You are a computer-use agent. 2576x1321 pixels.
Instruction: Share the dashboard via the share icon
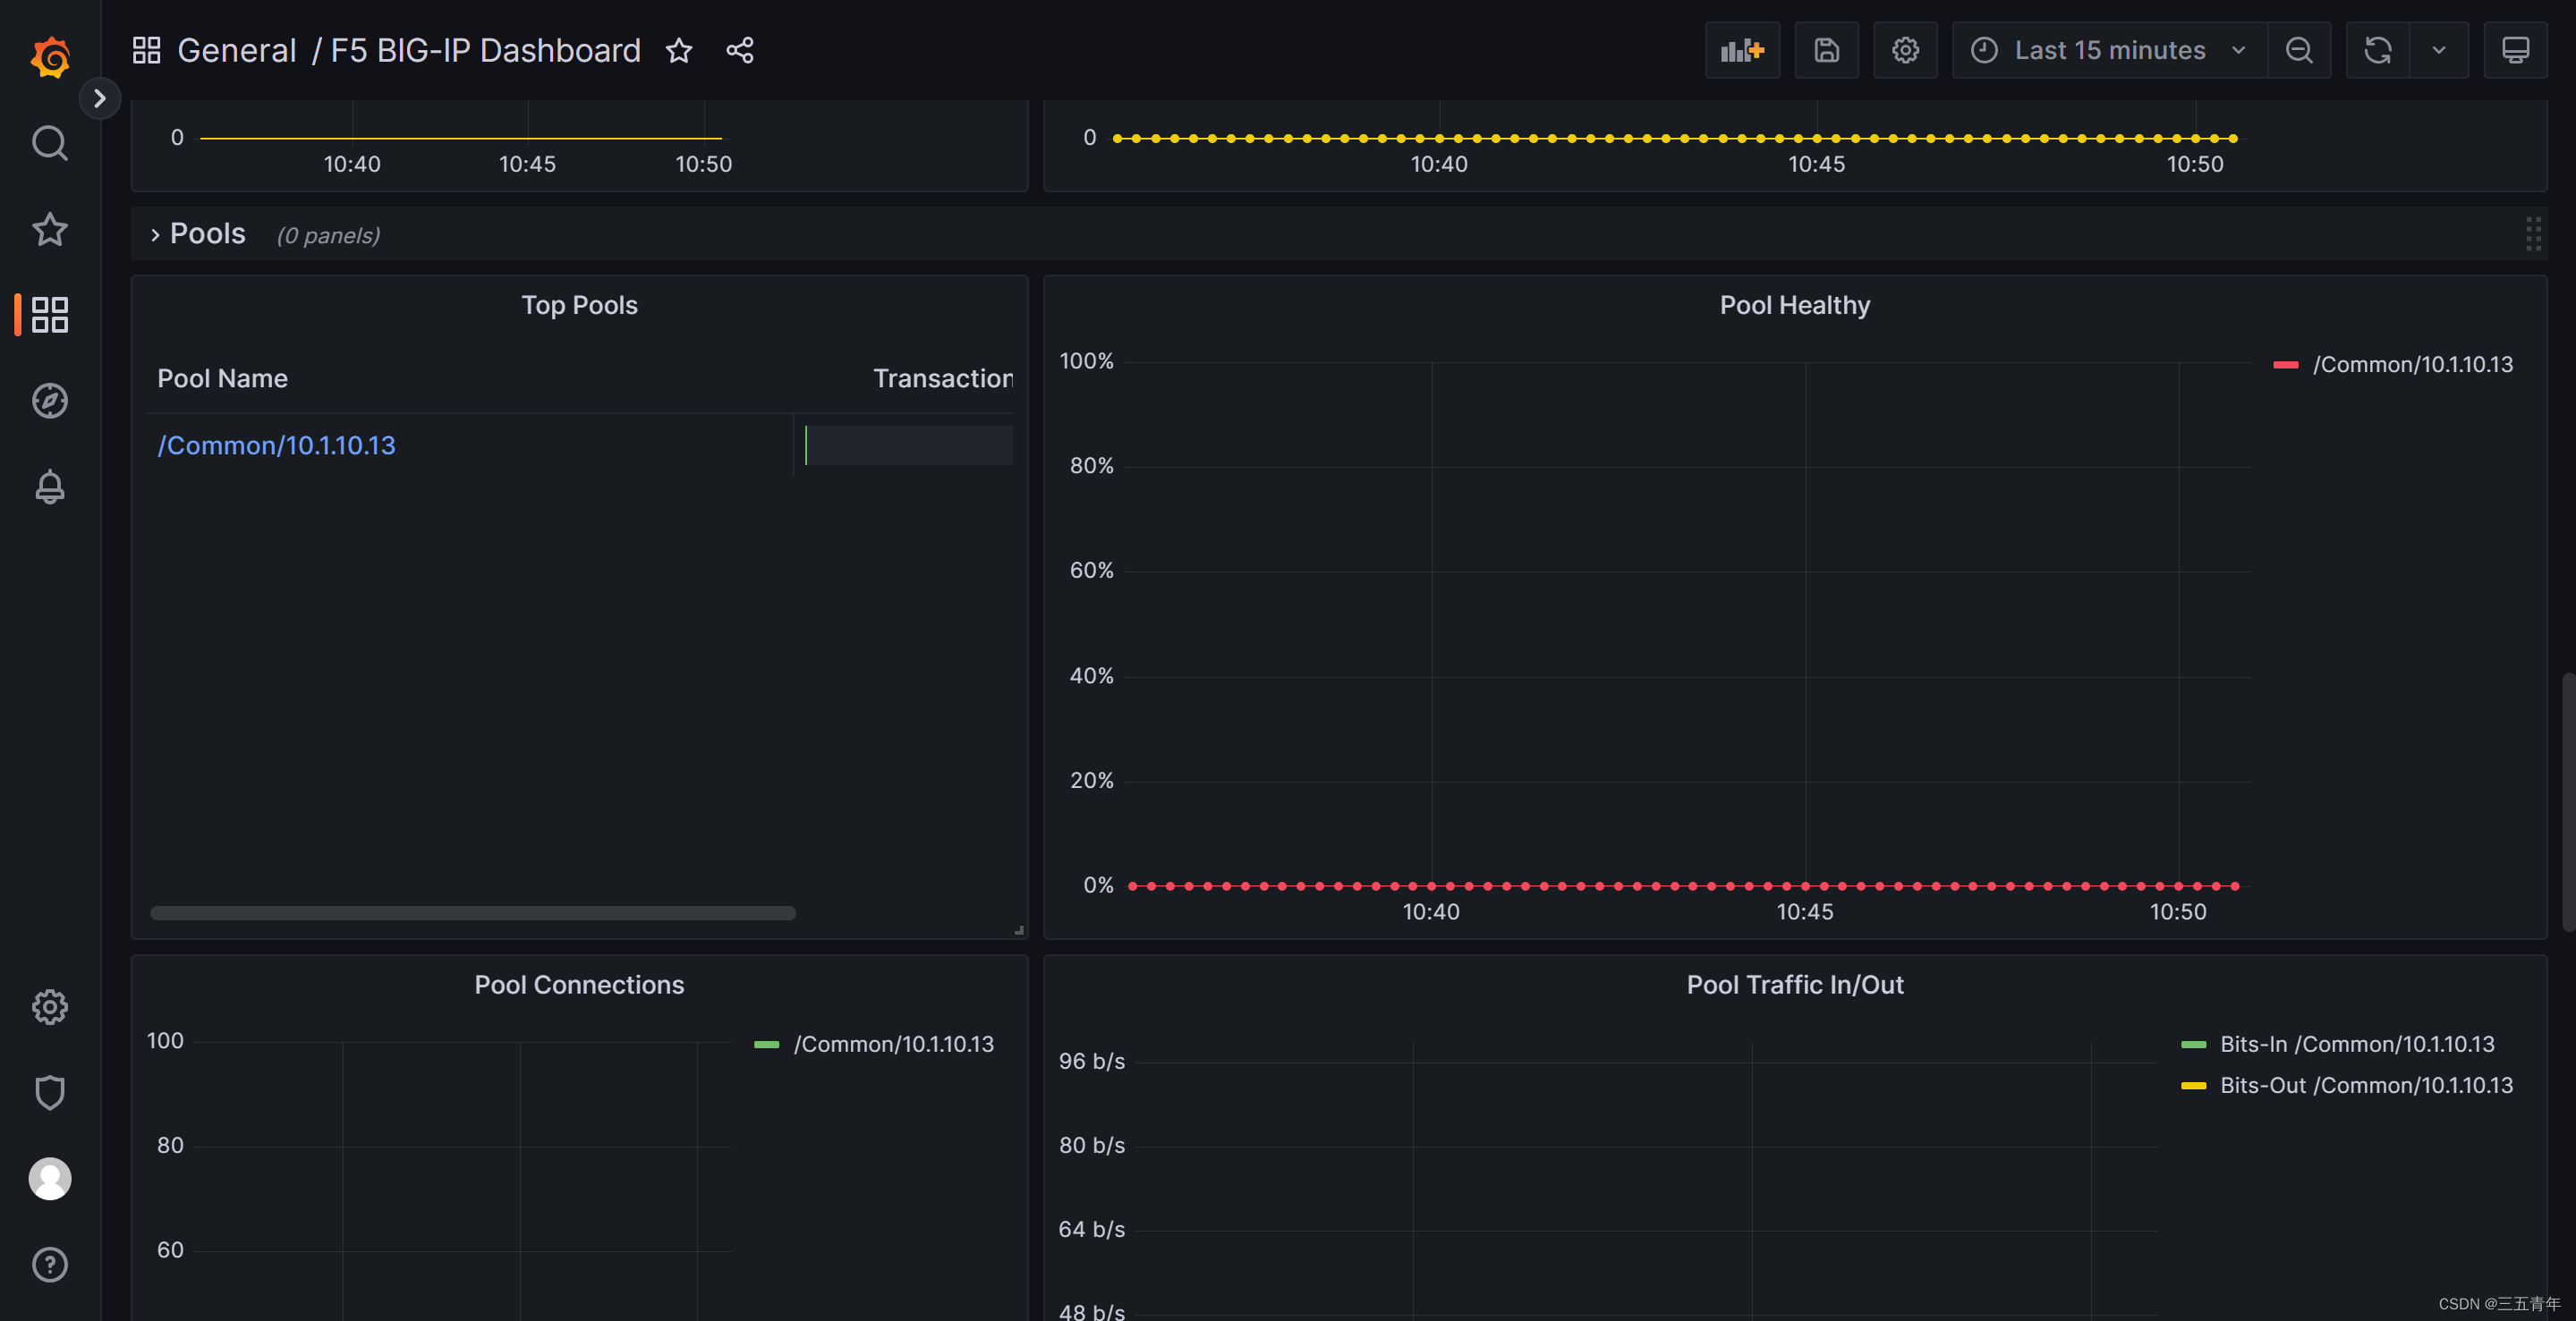(740, 50)
